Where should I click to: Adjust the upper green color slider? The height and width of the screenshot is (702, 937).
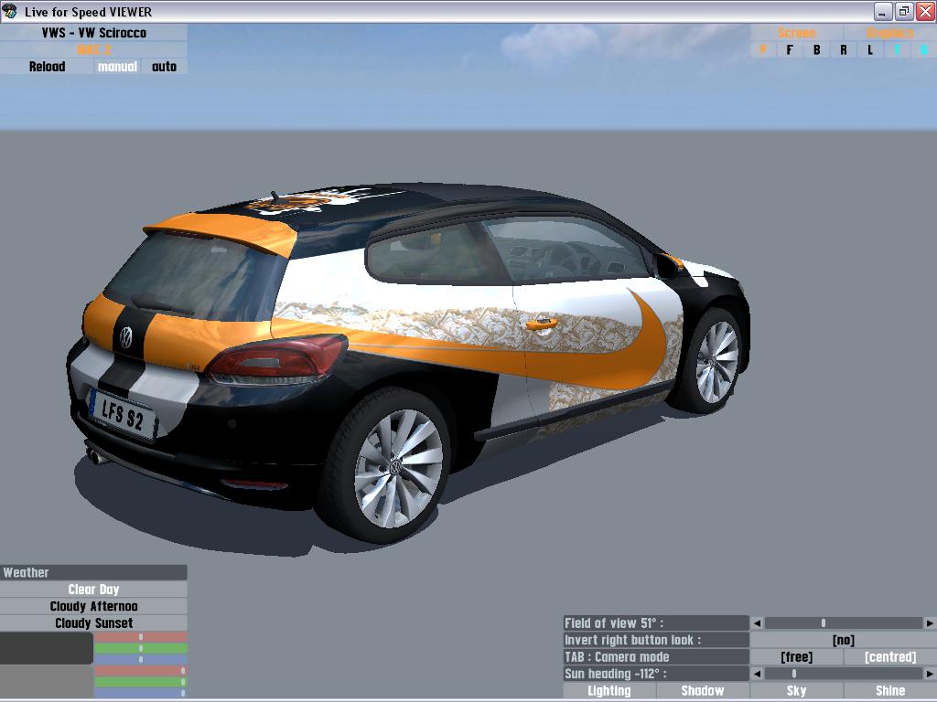(x=141, y=648)
